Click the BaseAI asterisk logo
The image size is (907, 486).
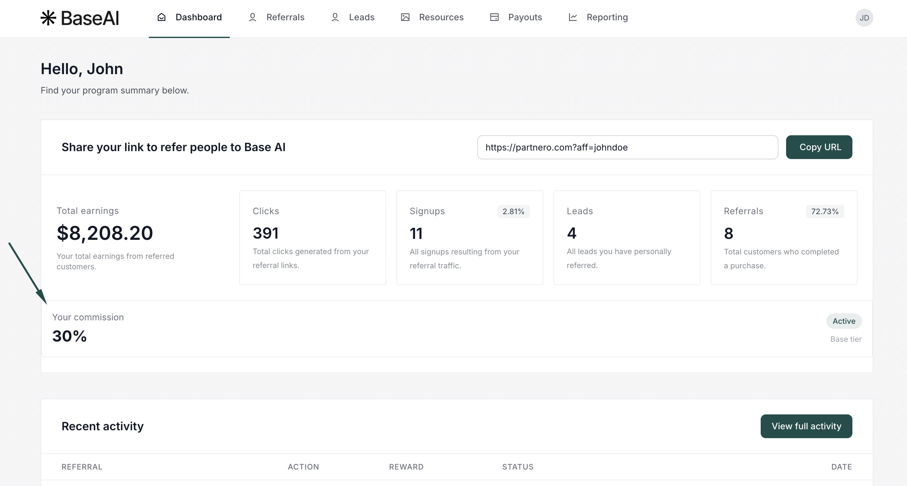(x=48, y=17)
